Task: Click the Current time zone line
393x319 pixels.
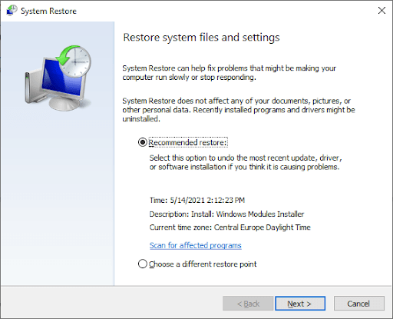Action: [230, 228]
